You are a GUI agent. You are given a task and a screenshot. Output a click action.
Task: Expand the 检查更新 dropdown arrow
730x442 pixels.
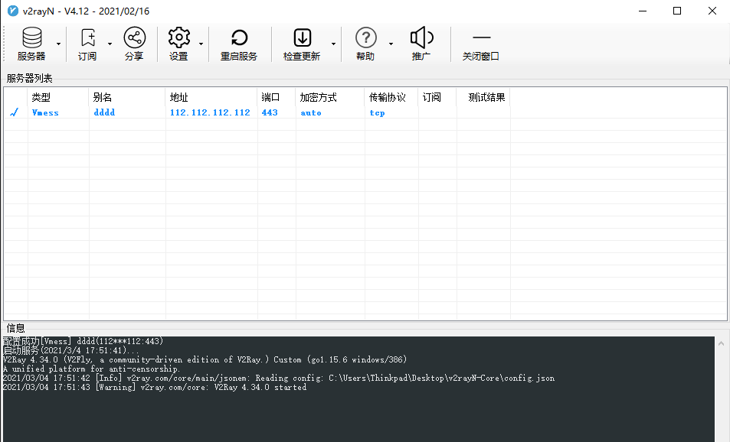coord(332,42)
